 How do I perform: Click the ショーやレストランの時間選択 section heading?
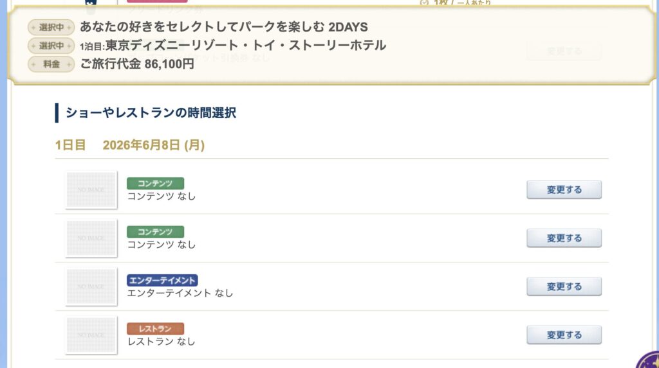pyautogui.click(x=151, y=114)
